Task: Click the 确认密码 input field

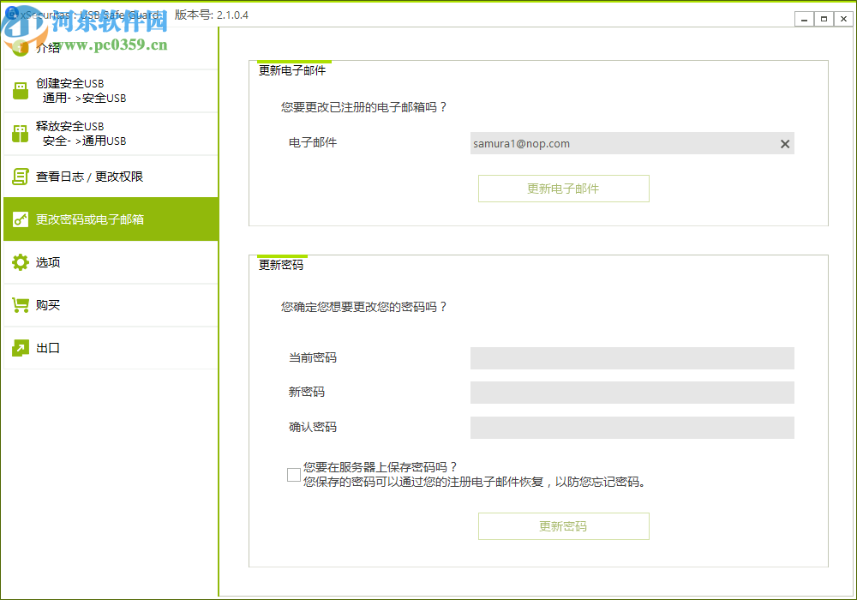Action: click(x=632, y=427)
